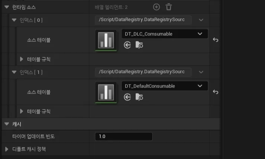This screenshot has height=159, width=265.
Task: Browse to DT_DefaultConsumable in content browser
Action: pos(139,97)
